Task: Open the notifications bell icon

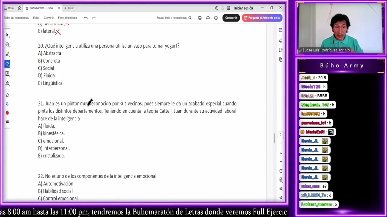Action: point(223,8)
